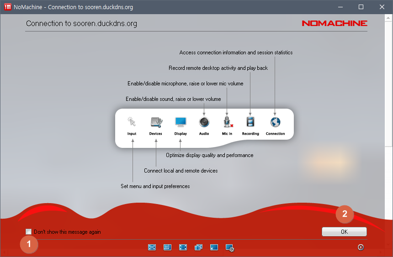Confirm with the OK button
393x257 pixels.
(x=344, y=232)
